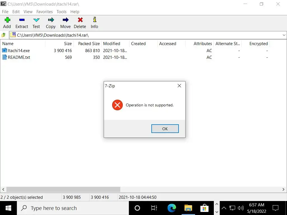Click packed size value 863 810

[92, 50]
